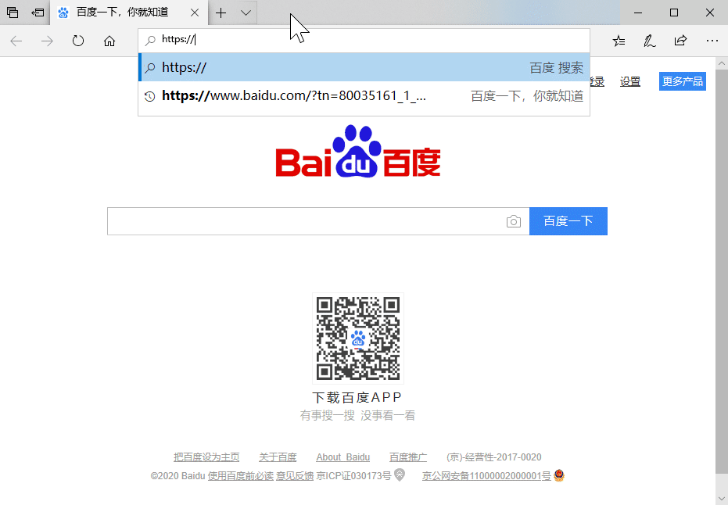Click the camera image search icon
Viewport: 728px width, 505px height.
[x=514, y=221]
